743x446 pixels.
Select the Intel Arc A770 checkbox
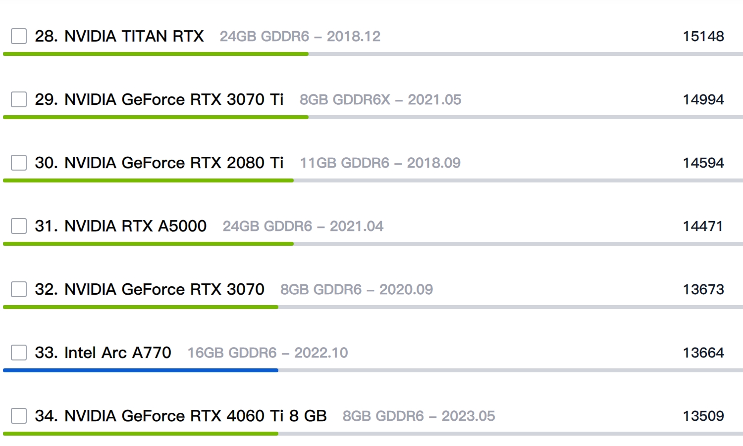coord(18,353)
